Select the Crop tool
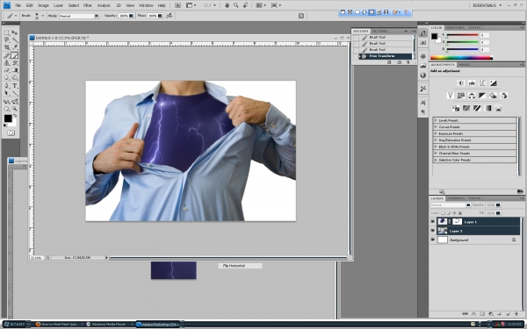The width and height of the screenshot is (527, 329). click(x=6, y=47)
